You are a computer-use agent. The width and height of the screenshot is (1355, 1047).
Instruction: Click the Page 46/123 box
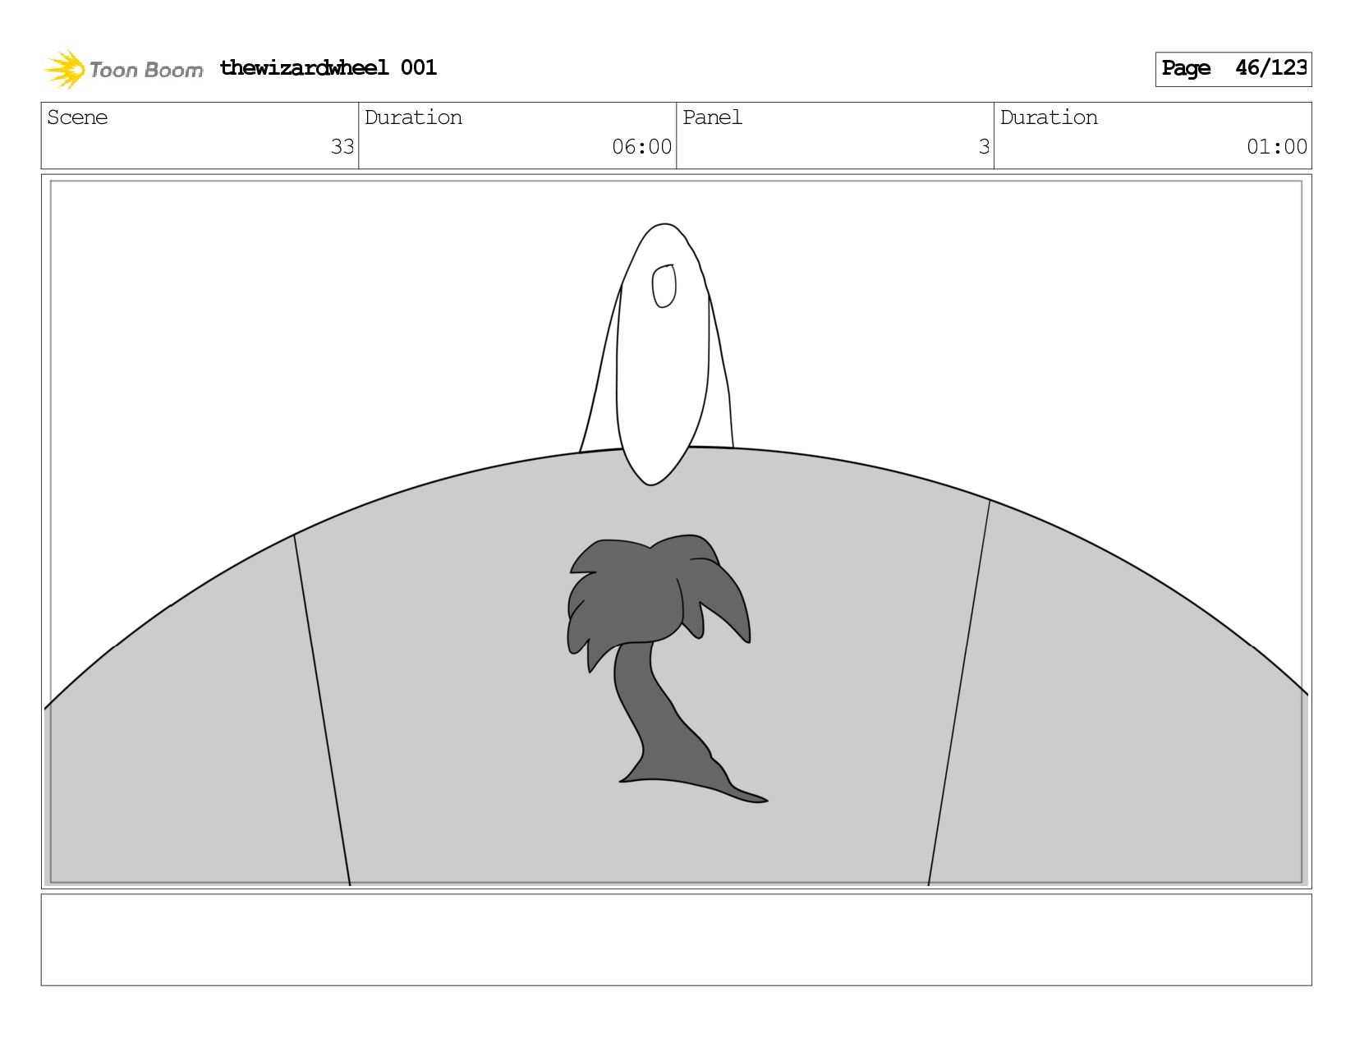[x=1233, y=69]
